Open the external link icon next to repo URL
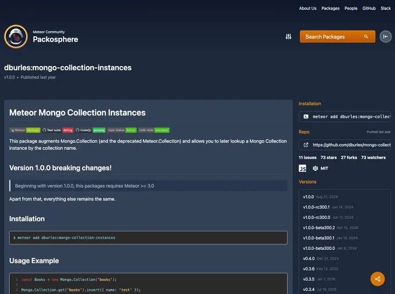This screenshot has width=395, height=294. (x=306, y=145)
